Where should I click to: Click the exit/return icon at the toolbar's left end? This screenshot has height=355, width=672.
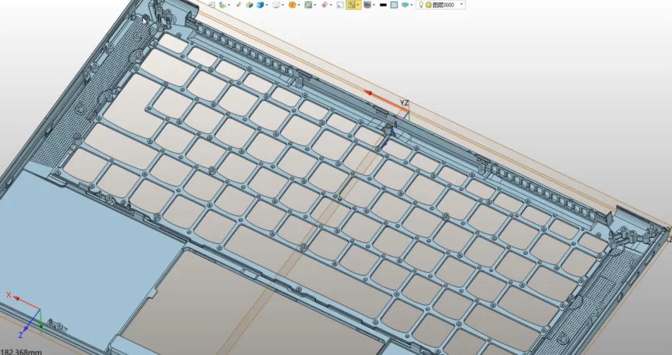(x=212, y=5)
